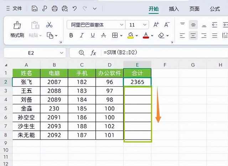Click the name box showing E2

[31, 53]
